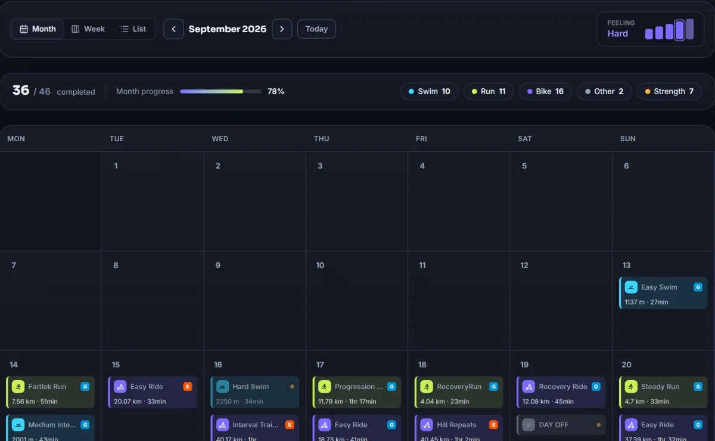The image size is (715, 441).
Task: Click Garmin badge on Easy Swim card
Action: (698, 287)
